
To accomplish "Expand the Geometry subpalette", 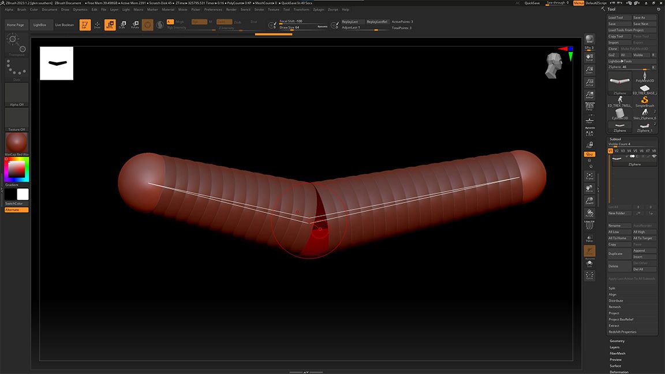I will 618,341.
